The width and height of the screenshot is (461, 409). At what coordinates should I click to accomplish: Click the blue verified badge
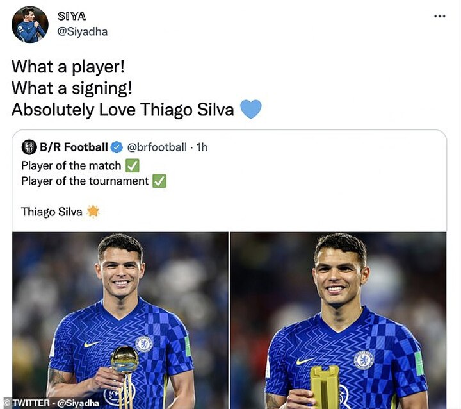tap(117, 147)
